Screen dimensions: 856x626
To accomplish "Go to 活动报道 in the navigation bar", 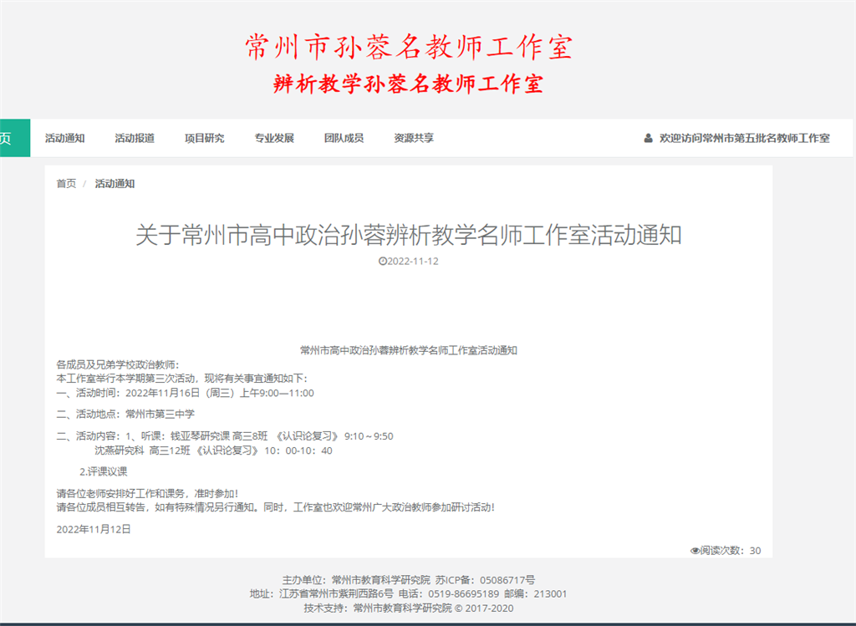I will tap(135, 139).
